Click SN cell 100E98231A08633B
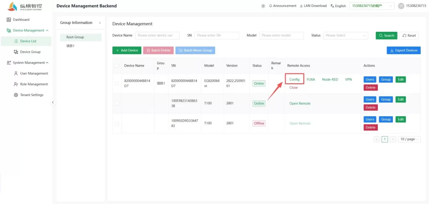Screen dimensions: 429x204 click(x=184, y=104)
